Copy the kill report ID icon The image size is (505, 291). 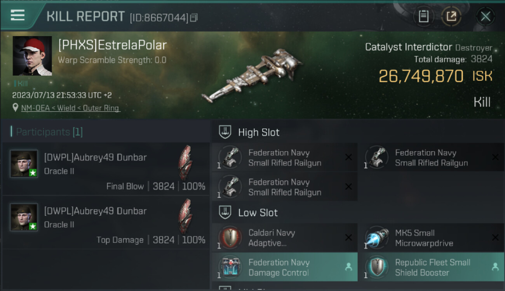point(194,17)
